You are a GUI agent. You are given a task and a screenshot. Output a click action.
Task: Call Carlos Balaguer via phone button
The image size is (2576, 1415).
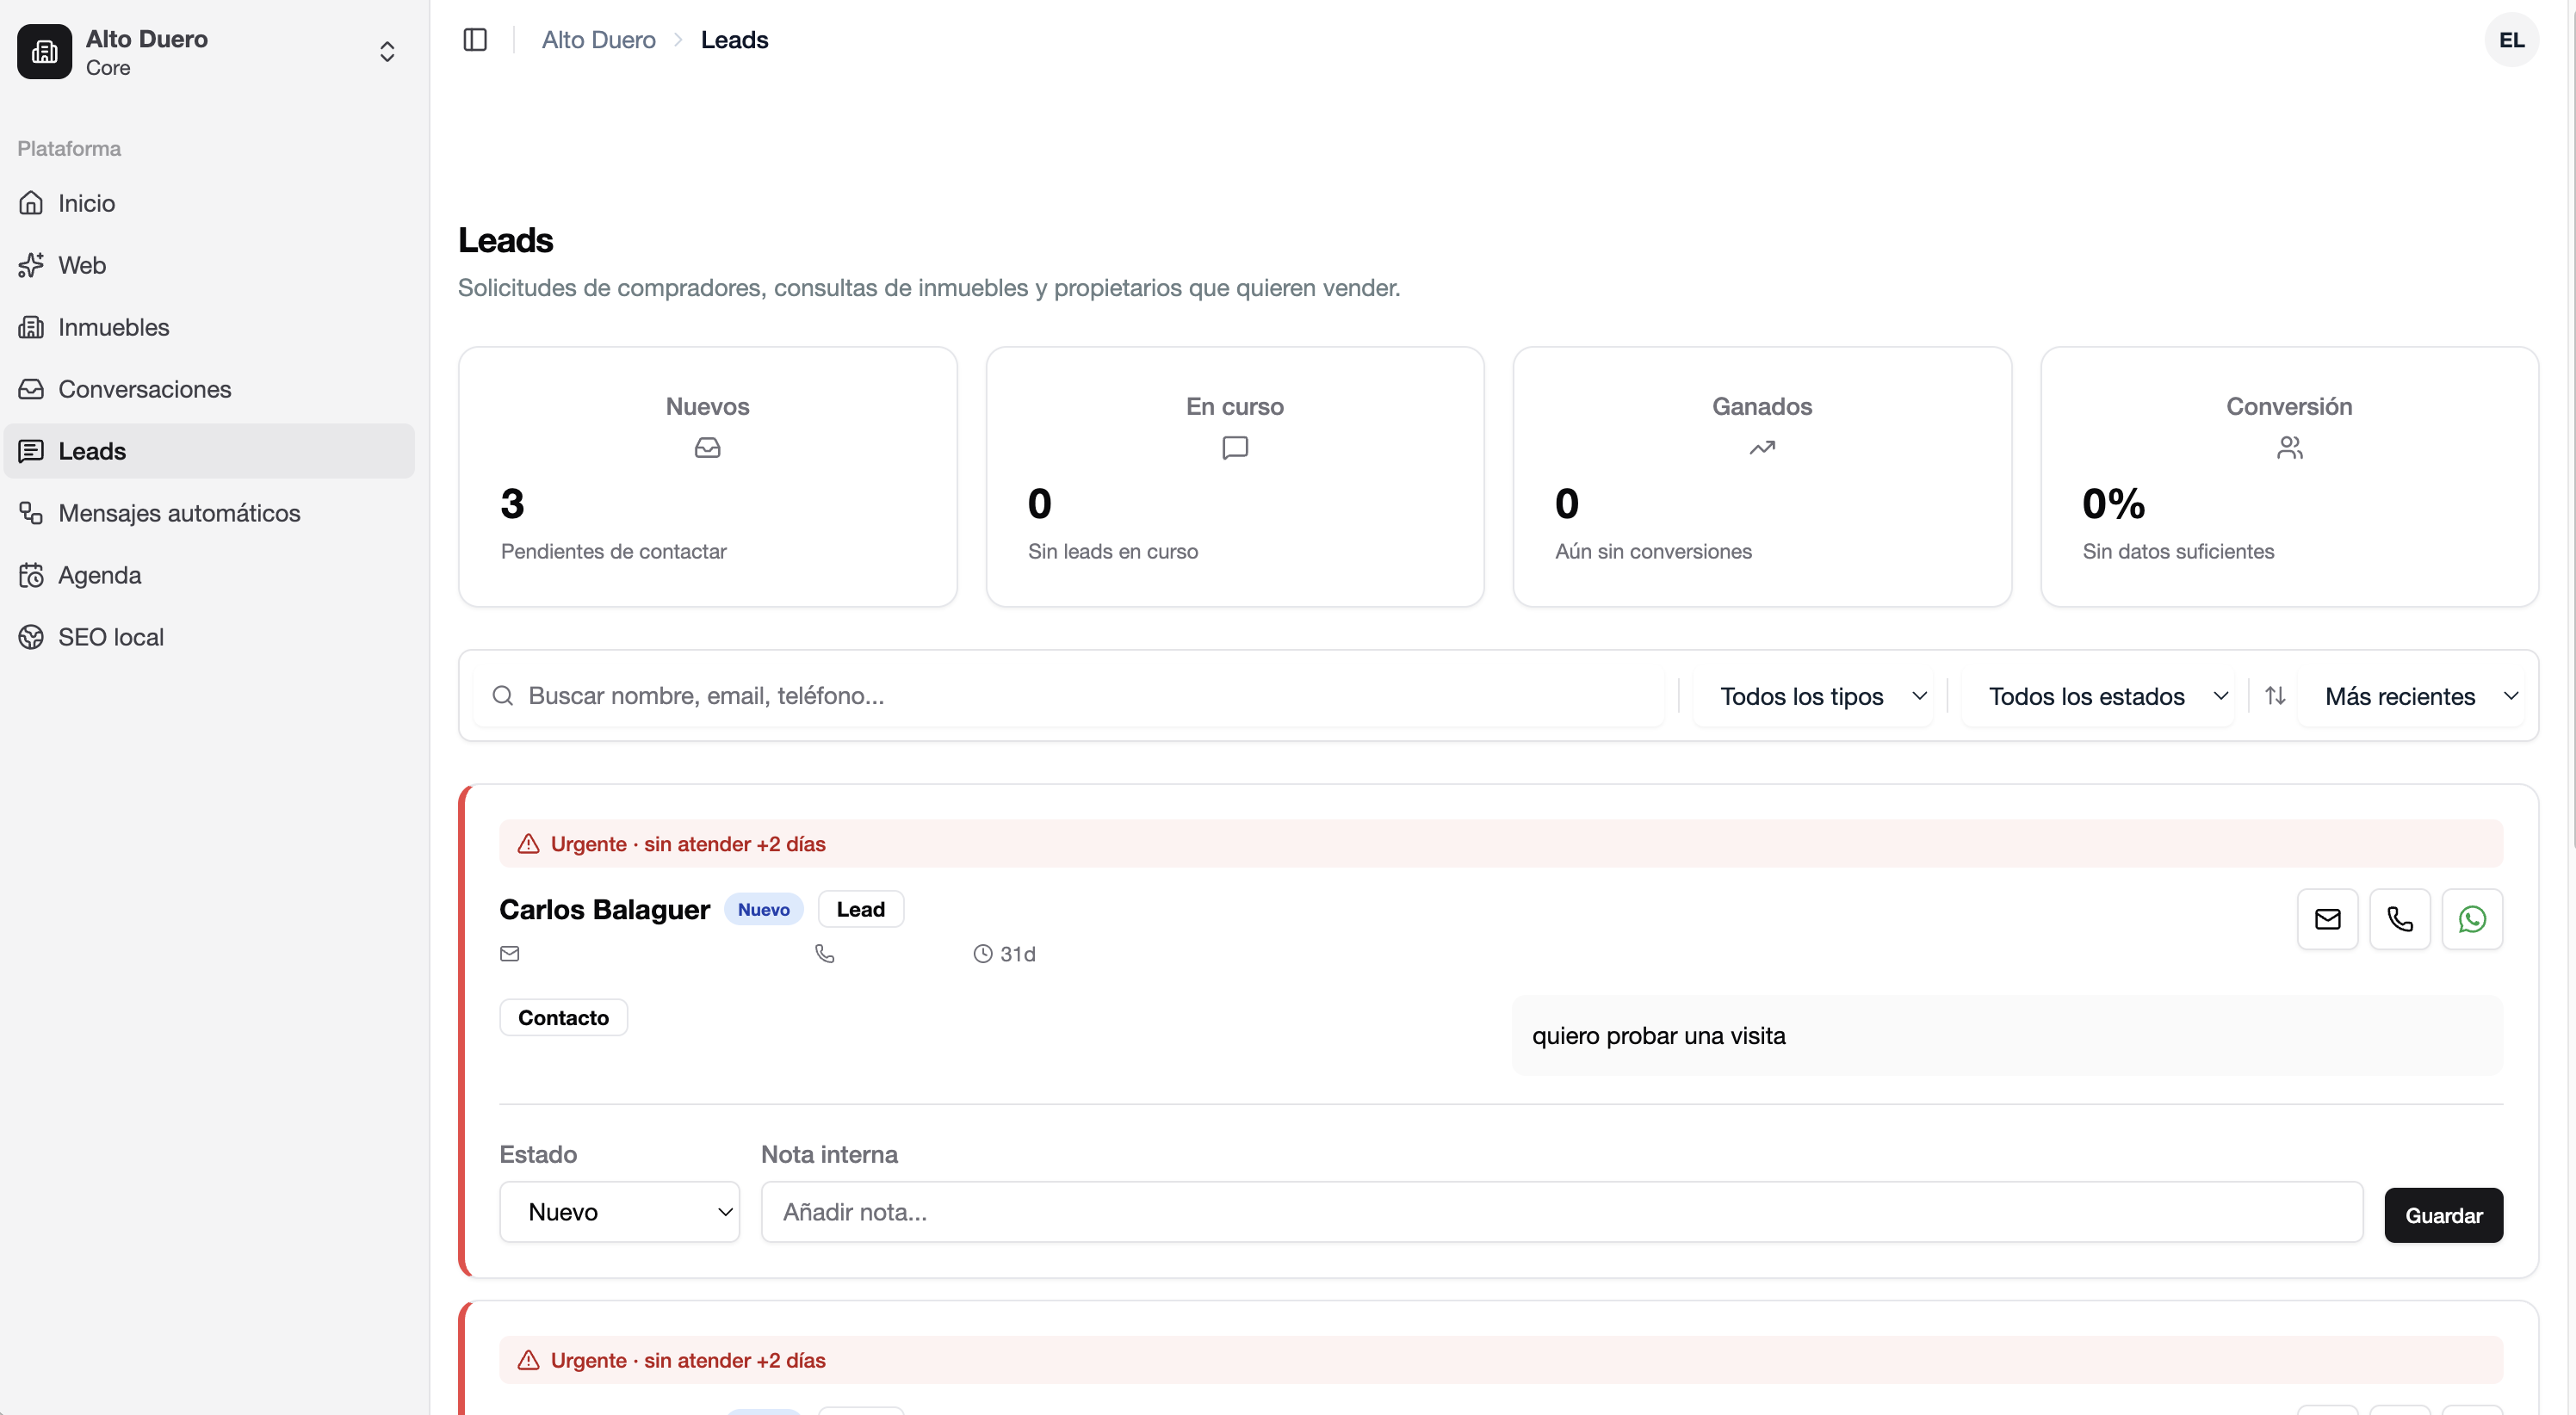point(2399,918)
